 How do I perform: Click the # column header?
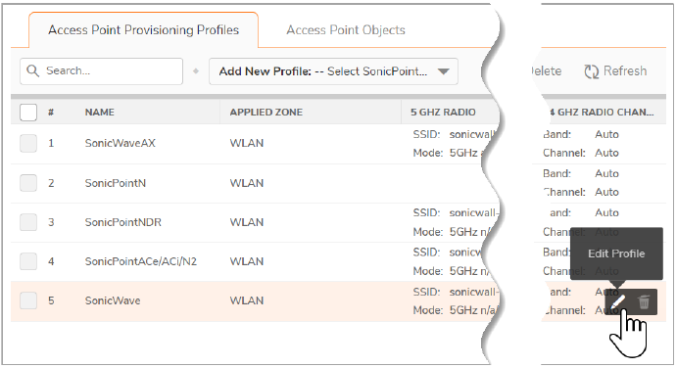point(51,113)
